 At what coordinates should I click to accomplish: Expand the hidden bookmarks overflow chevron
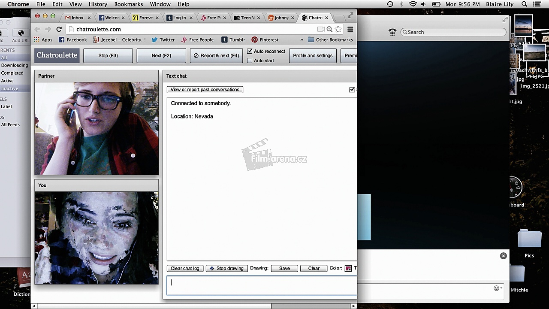(x=302, y=39)
